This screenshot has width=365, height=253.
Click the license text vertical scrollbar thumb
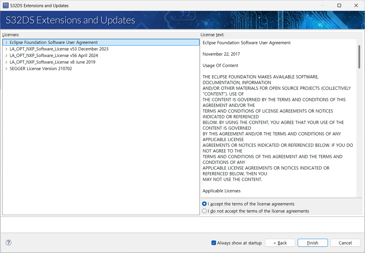[359, 57]
